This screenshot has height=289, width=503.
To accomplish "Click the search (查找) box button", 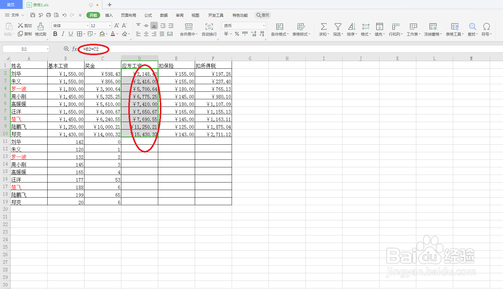I will (x=263, y=15).
